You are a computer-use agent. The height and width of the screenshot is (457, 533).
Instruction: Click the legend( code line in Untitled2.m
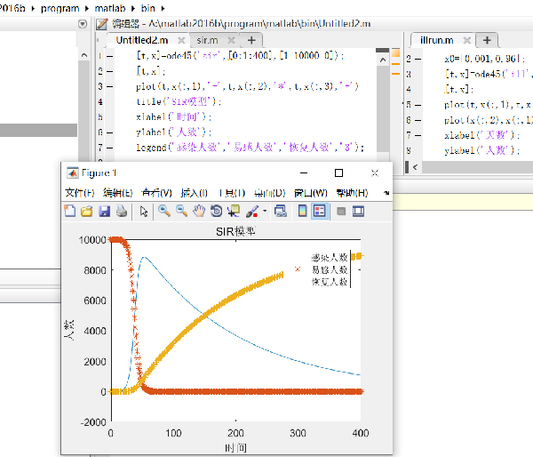[251, 148]
